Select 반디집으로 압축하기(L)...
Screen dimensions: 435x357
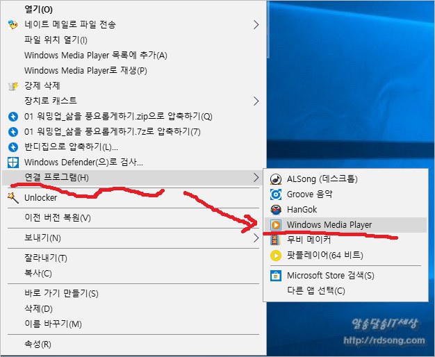133,147
